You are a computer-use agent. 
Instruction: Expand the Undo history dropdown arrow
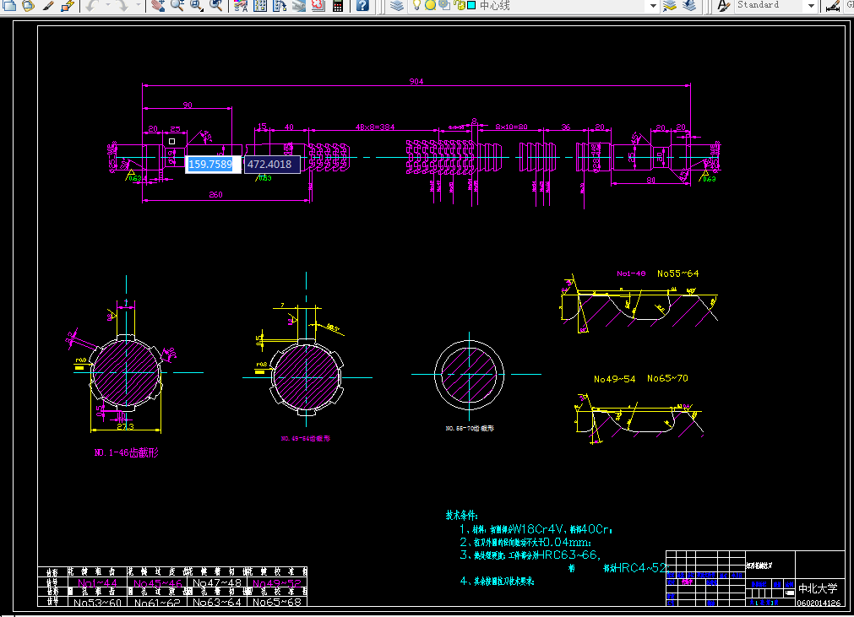coord(107,5)
